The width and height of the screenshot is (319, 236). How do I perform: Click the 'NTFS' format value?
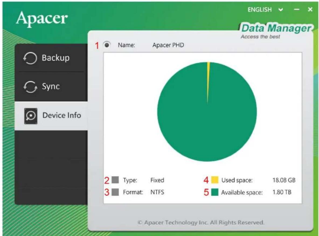tap(157, 192)
